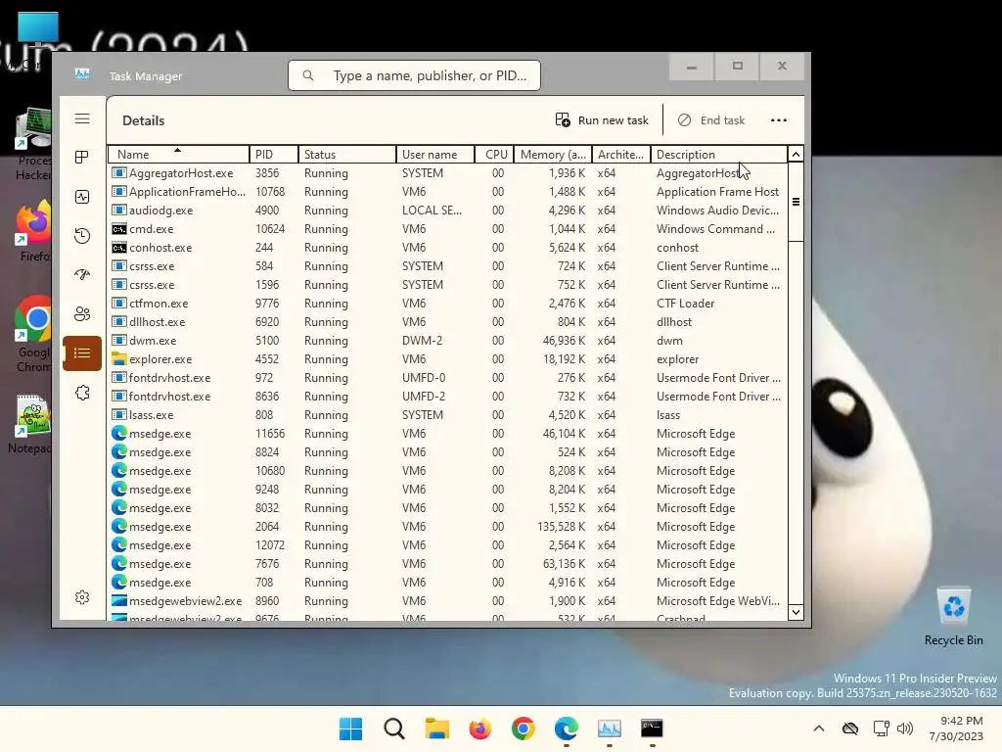Click the vertical scrollbar thumb in Details list
Image resolution: width=1002 pixels, height=752 pixels.
point(796,202)
